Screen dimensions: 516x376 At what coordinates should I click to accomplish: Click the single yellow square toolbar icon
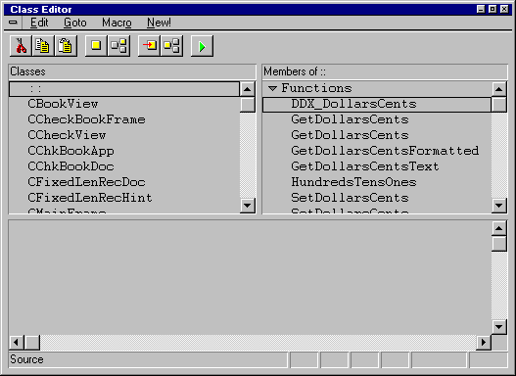[96, 46]
